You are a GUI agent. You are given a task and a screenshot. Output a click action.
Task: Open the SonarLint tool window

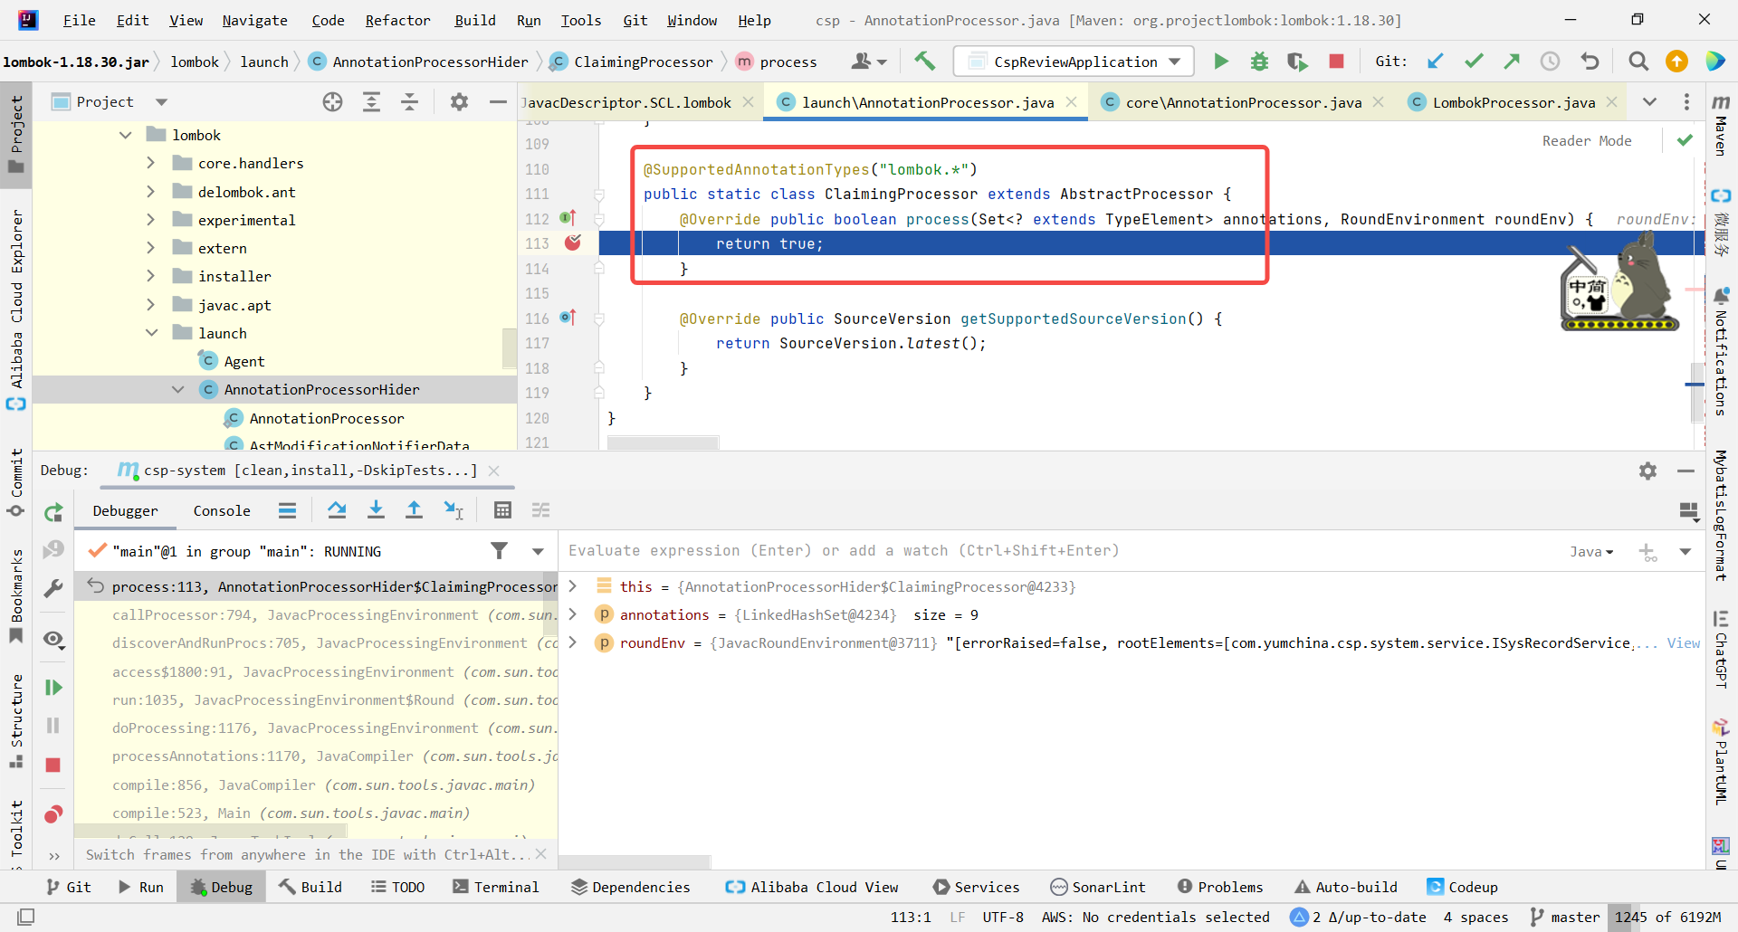click(x=1097, y=887)
